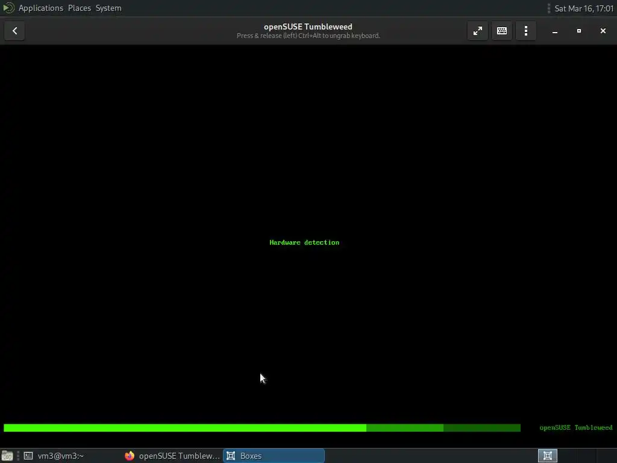This screenshot has height=463, width=617.
Task: Open the keyboard shortcuts sender icon
Action: click(502, 31)
